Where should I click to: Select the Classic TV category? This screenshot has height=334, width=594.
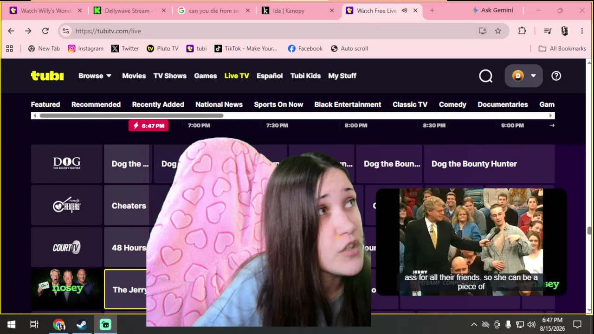[x=410, y=104]
